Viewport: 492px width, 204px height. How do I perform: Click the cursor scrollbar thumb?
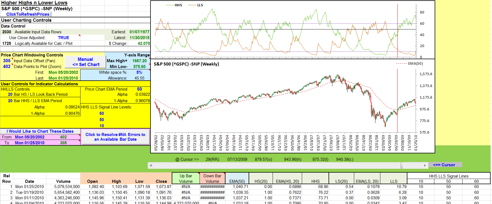click(x=402, y=165)
